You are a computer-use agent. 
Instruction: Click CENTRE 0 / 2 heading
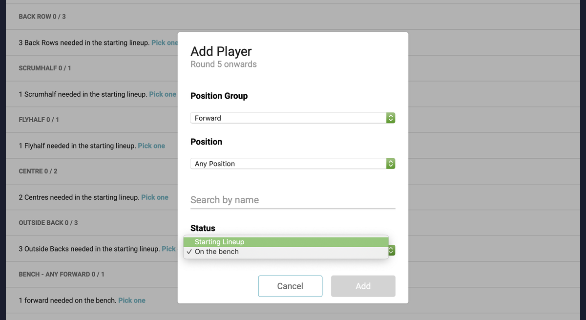[x=38, y=171]
